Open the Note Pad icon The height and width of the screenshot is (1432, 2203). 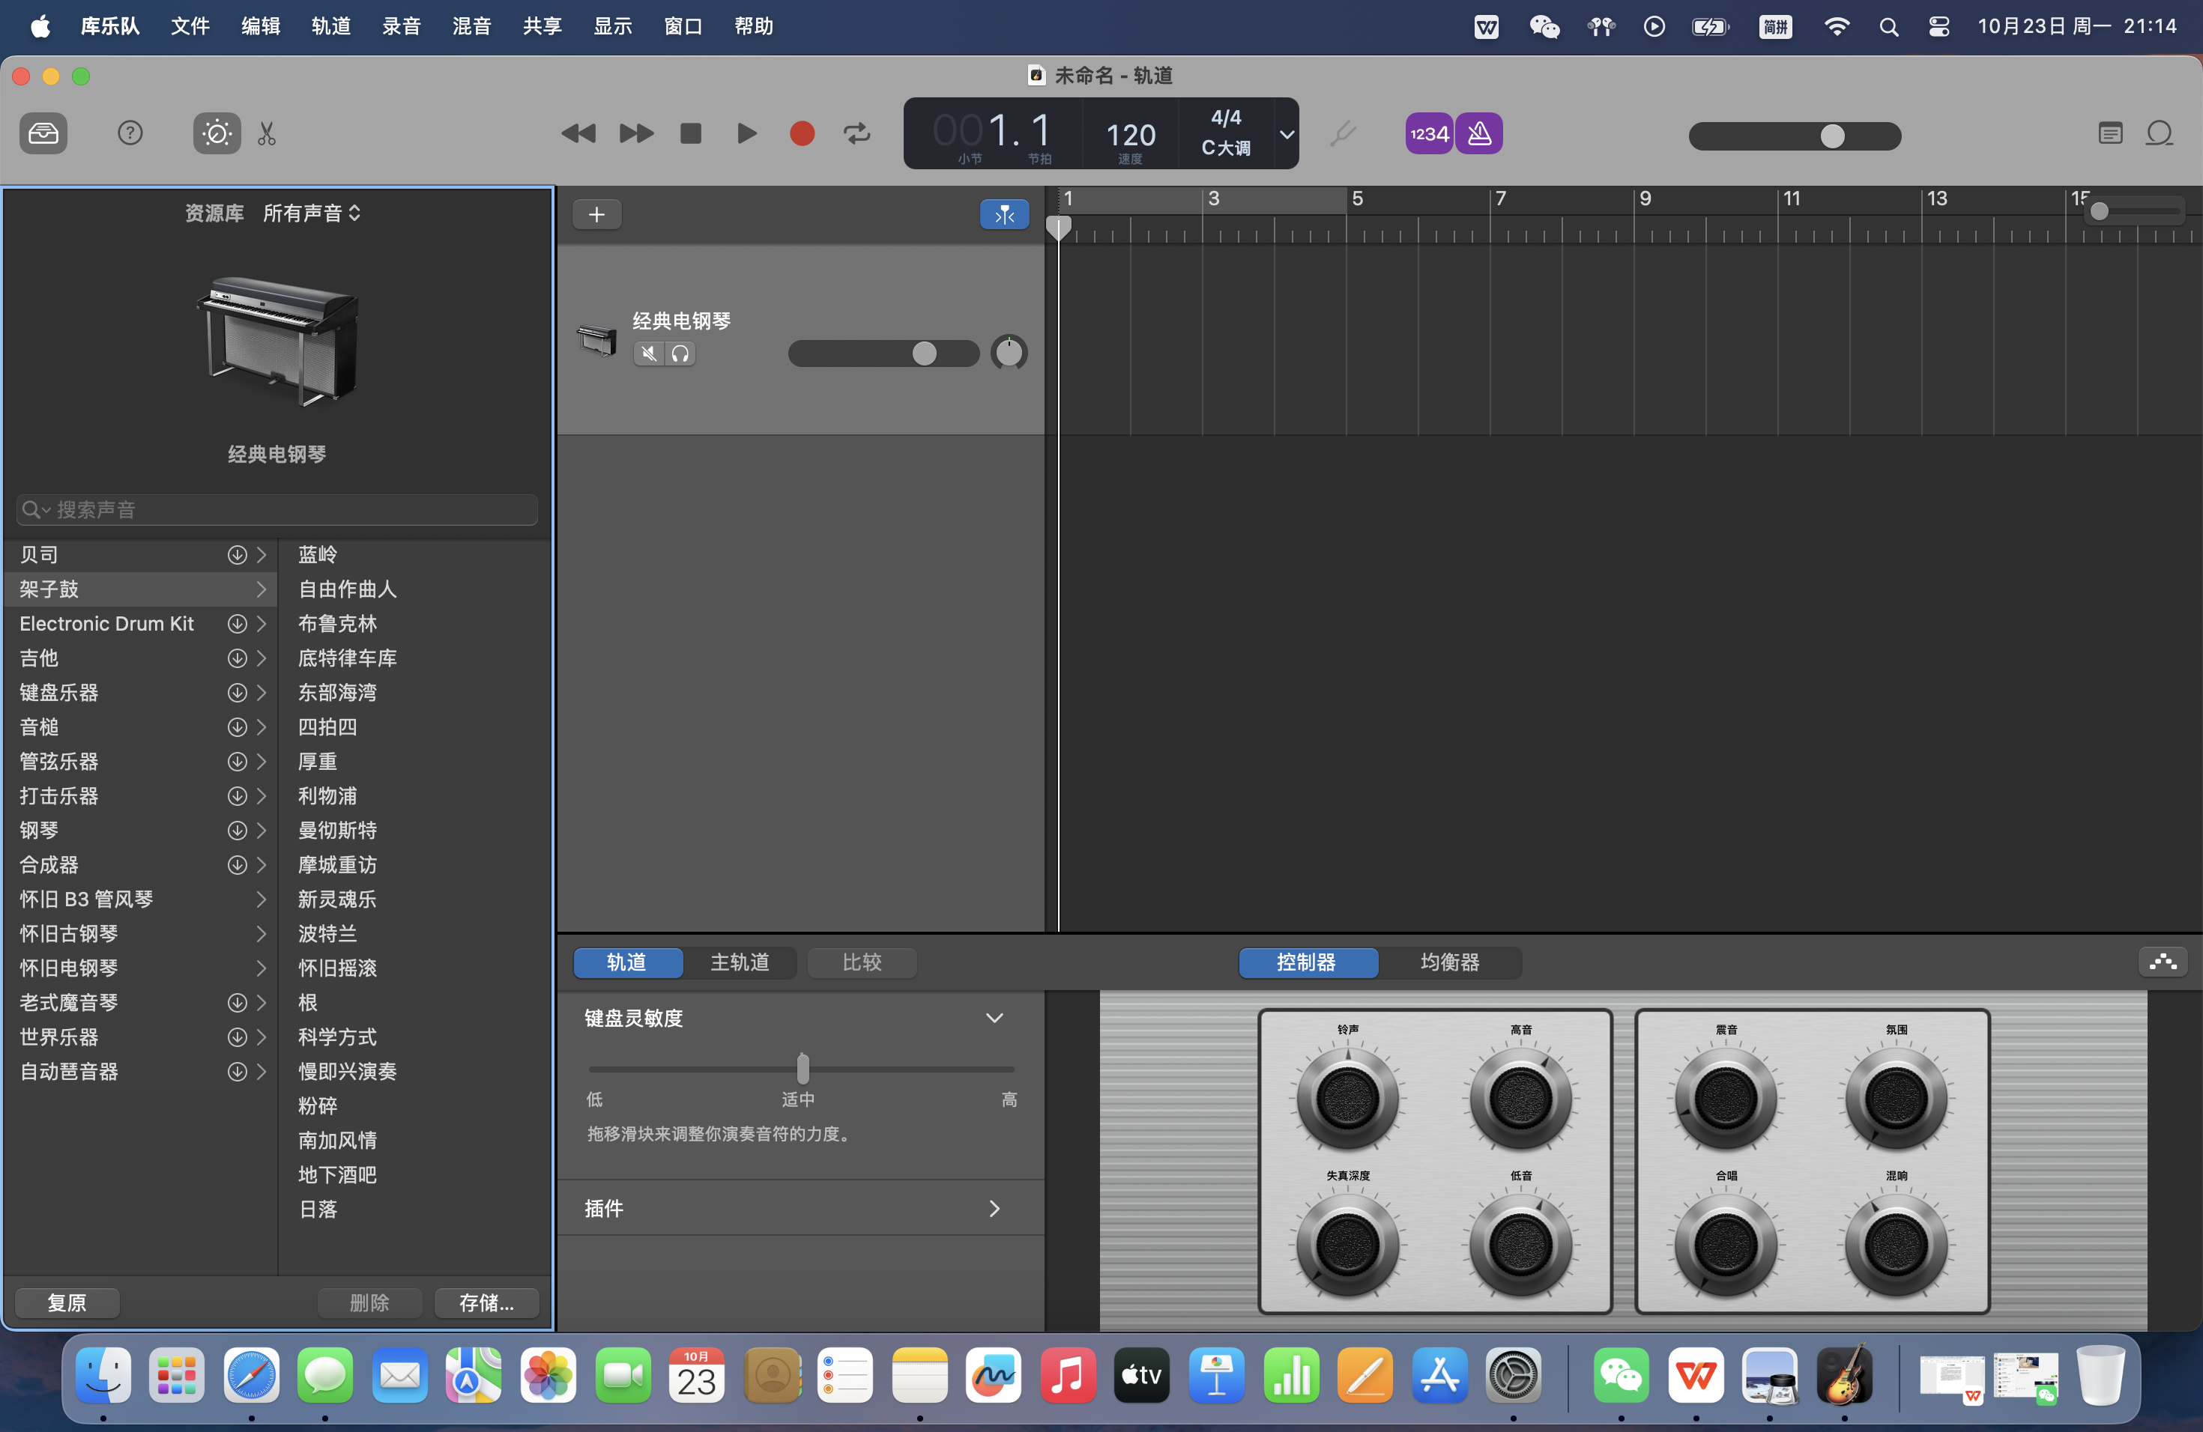(2109, 134)
